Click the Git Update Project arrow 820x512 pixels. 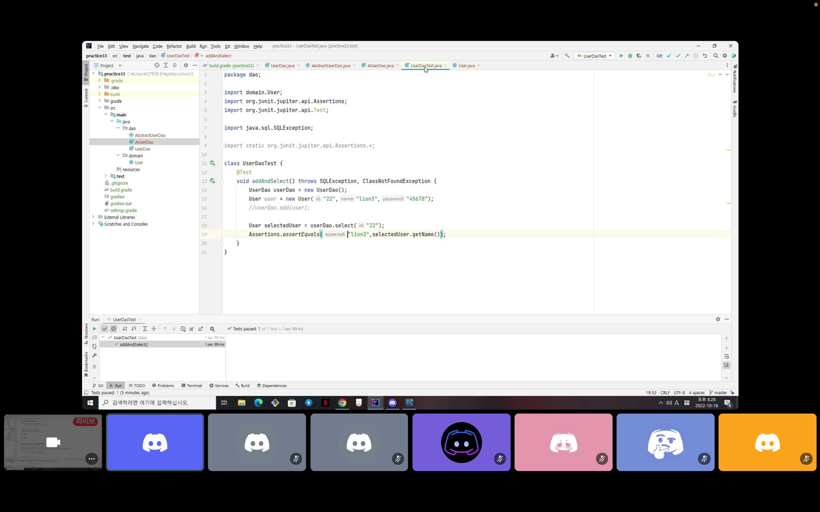click(669, 56)
